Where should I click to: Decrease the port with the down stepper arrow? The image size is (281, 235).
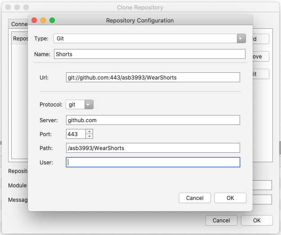click(x=89, y=136)
